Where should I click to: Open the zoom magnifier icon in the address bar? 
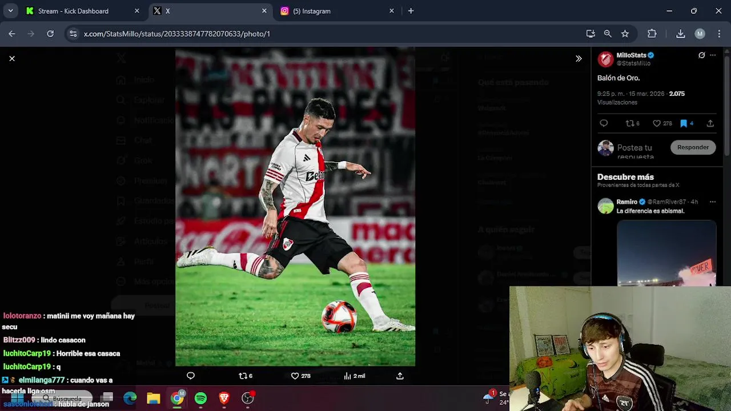coord(608,34)
